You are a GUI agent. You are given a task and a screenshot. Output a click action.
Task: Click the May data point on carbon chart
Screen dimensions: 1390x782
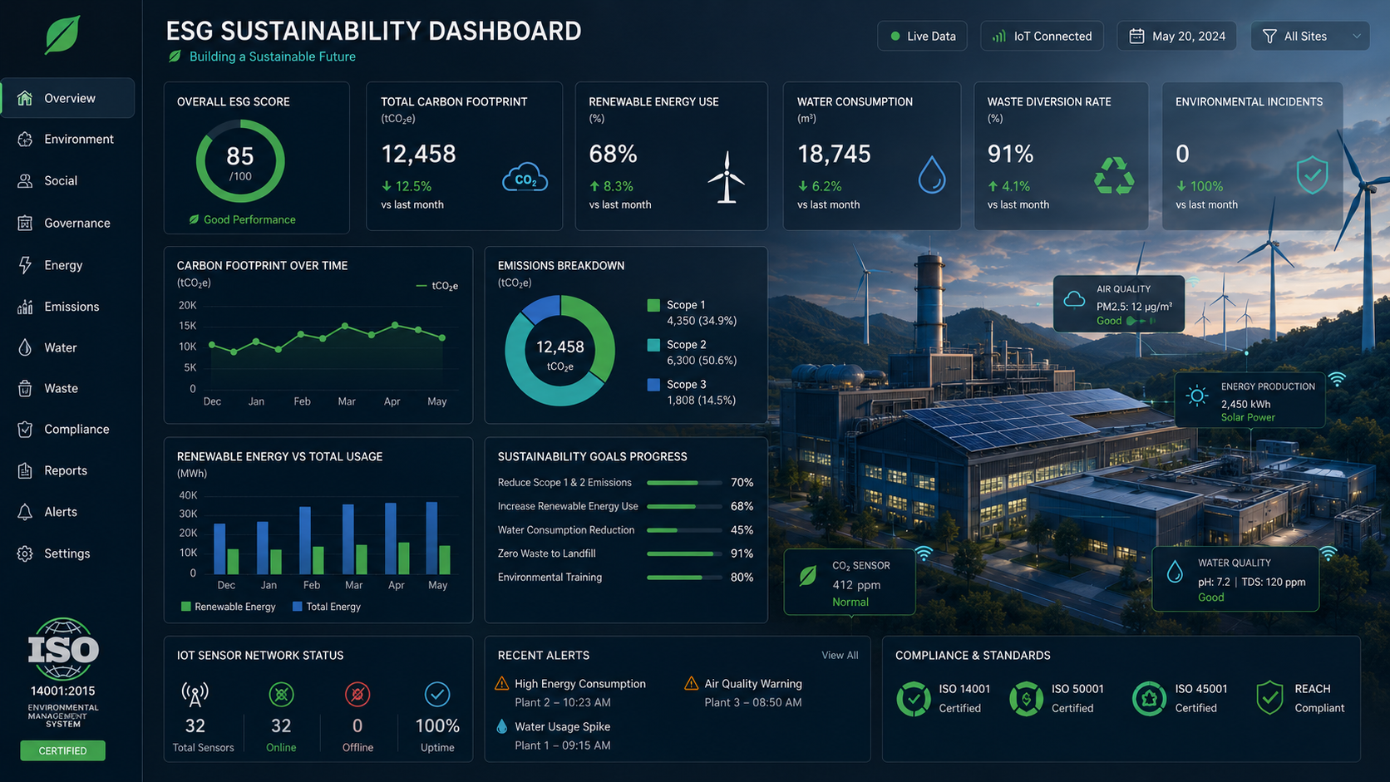pos(442,337)
